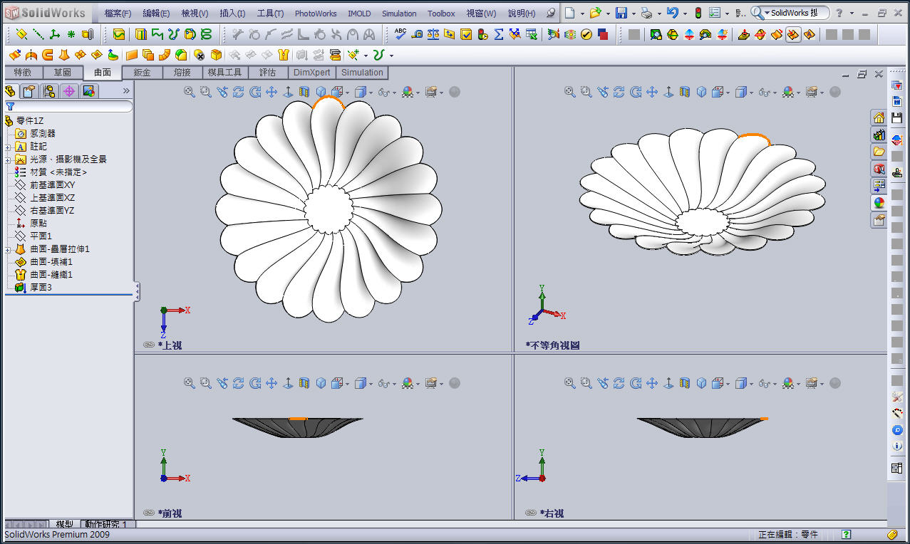Open the PhotoWorks menu
The width and height of the screenshot is (910, 544).
316,13
